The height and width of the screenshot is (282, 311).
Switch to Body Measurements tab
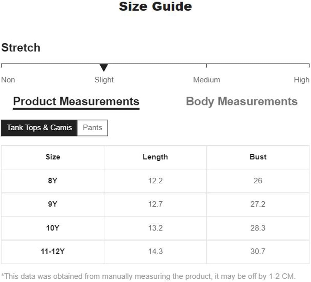(x=242, y=101)
